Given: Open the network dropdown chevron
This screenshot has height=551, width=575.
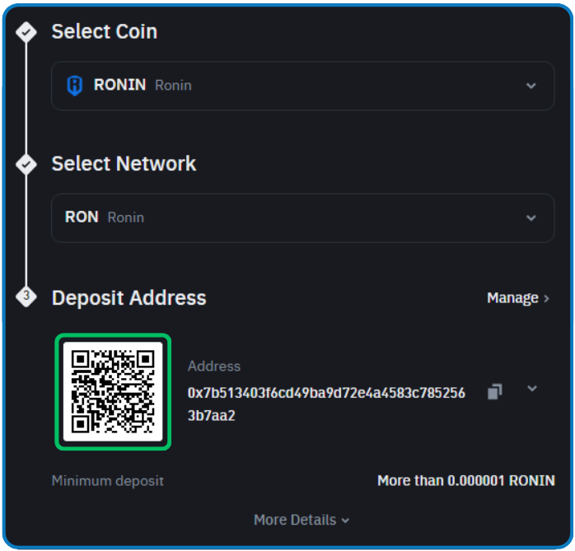Looking at the screenshot, I should pyautogui.click(x=531, y=217).
